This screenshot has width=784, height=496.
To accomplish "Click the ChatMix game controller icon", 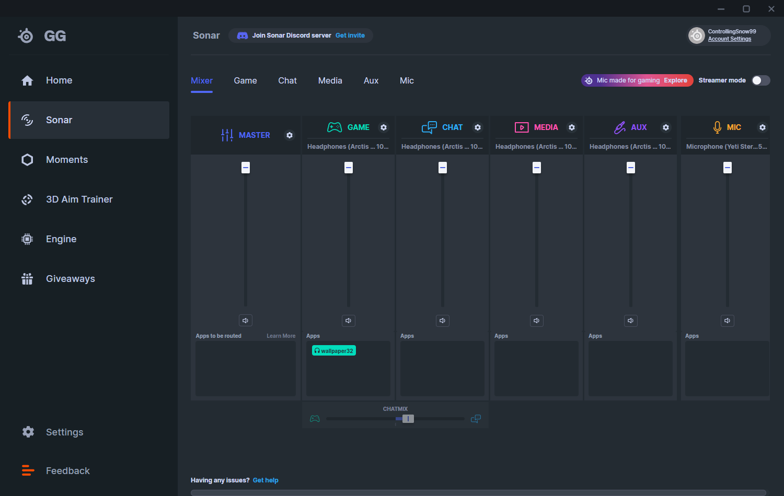I will click(315, 419).
